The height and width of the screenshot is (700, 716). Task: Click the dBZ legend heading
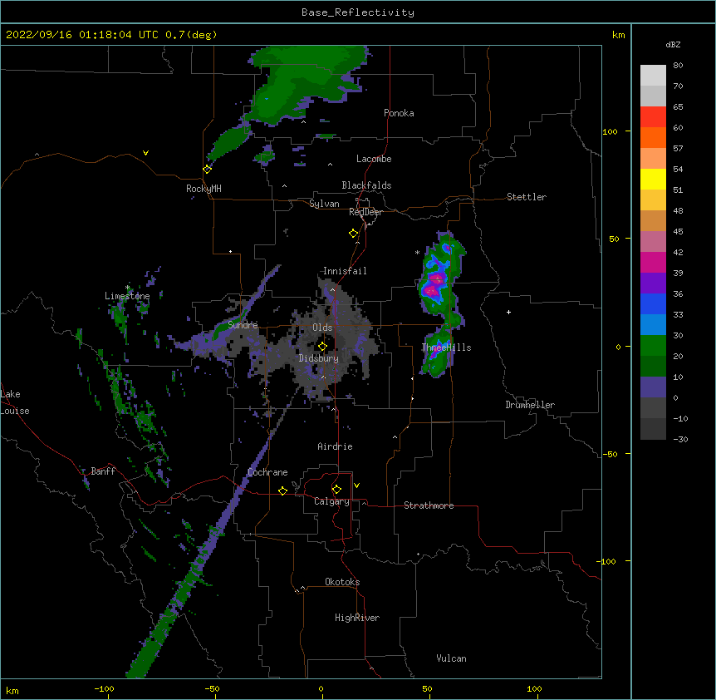pos(673,45)
